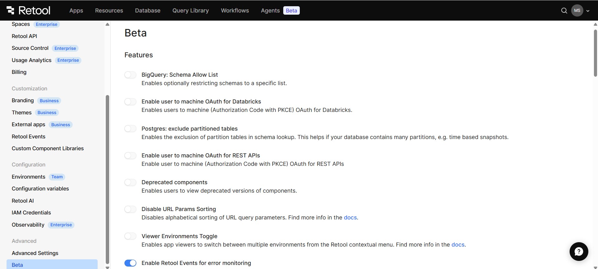Go to Advanced Settings
Viewport: 598px width, 269px height.
(35, 253)
